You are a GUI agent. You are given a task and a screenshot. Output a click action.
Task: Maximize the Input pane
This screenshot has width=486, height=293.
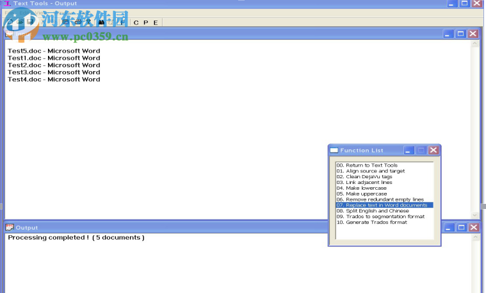(x=460, y=33)
